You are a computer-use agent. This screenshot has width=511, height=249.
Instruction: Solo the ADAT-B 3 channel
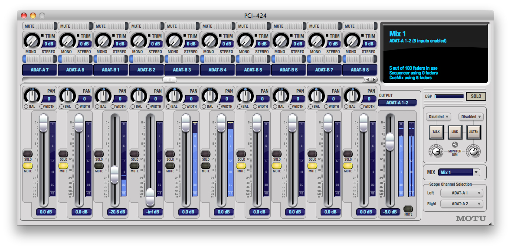(170, 154)
